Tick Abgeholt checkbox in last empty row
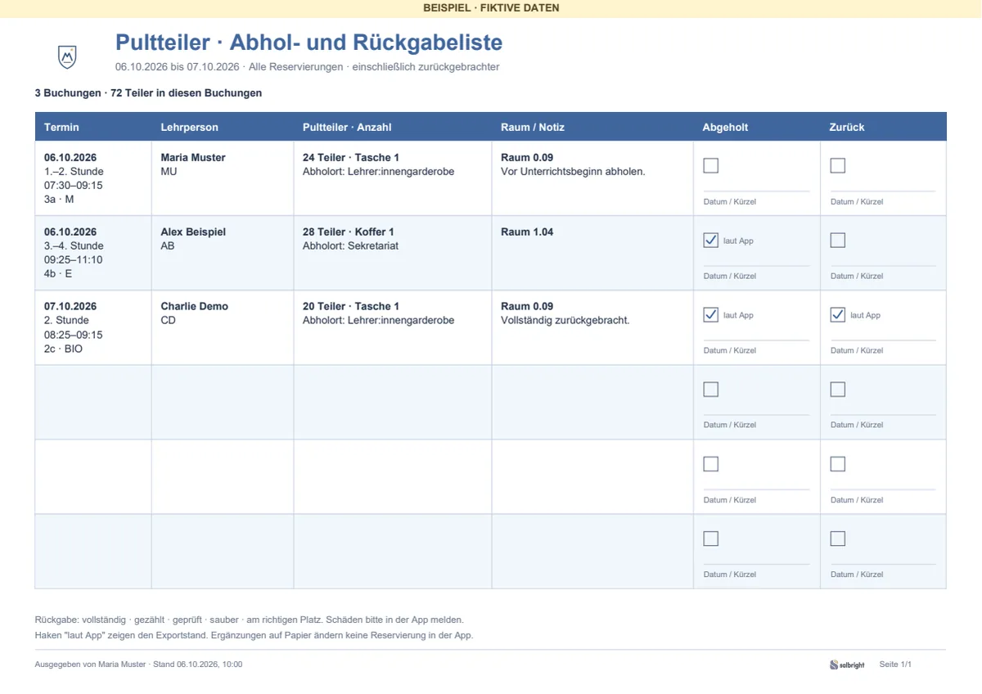This screenshot has height=694, width=982. 711,539
